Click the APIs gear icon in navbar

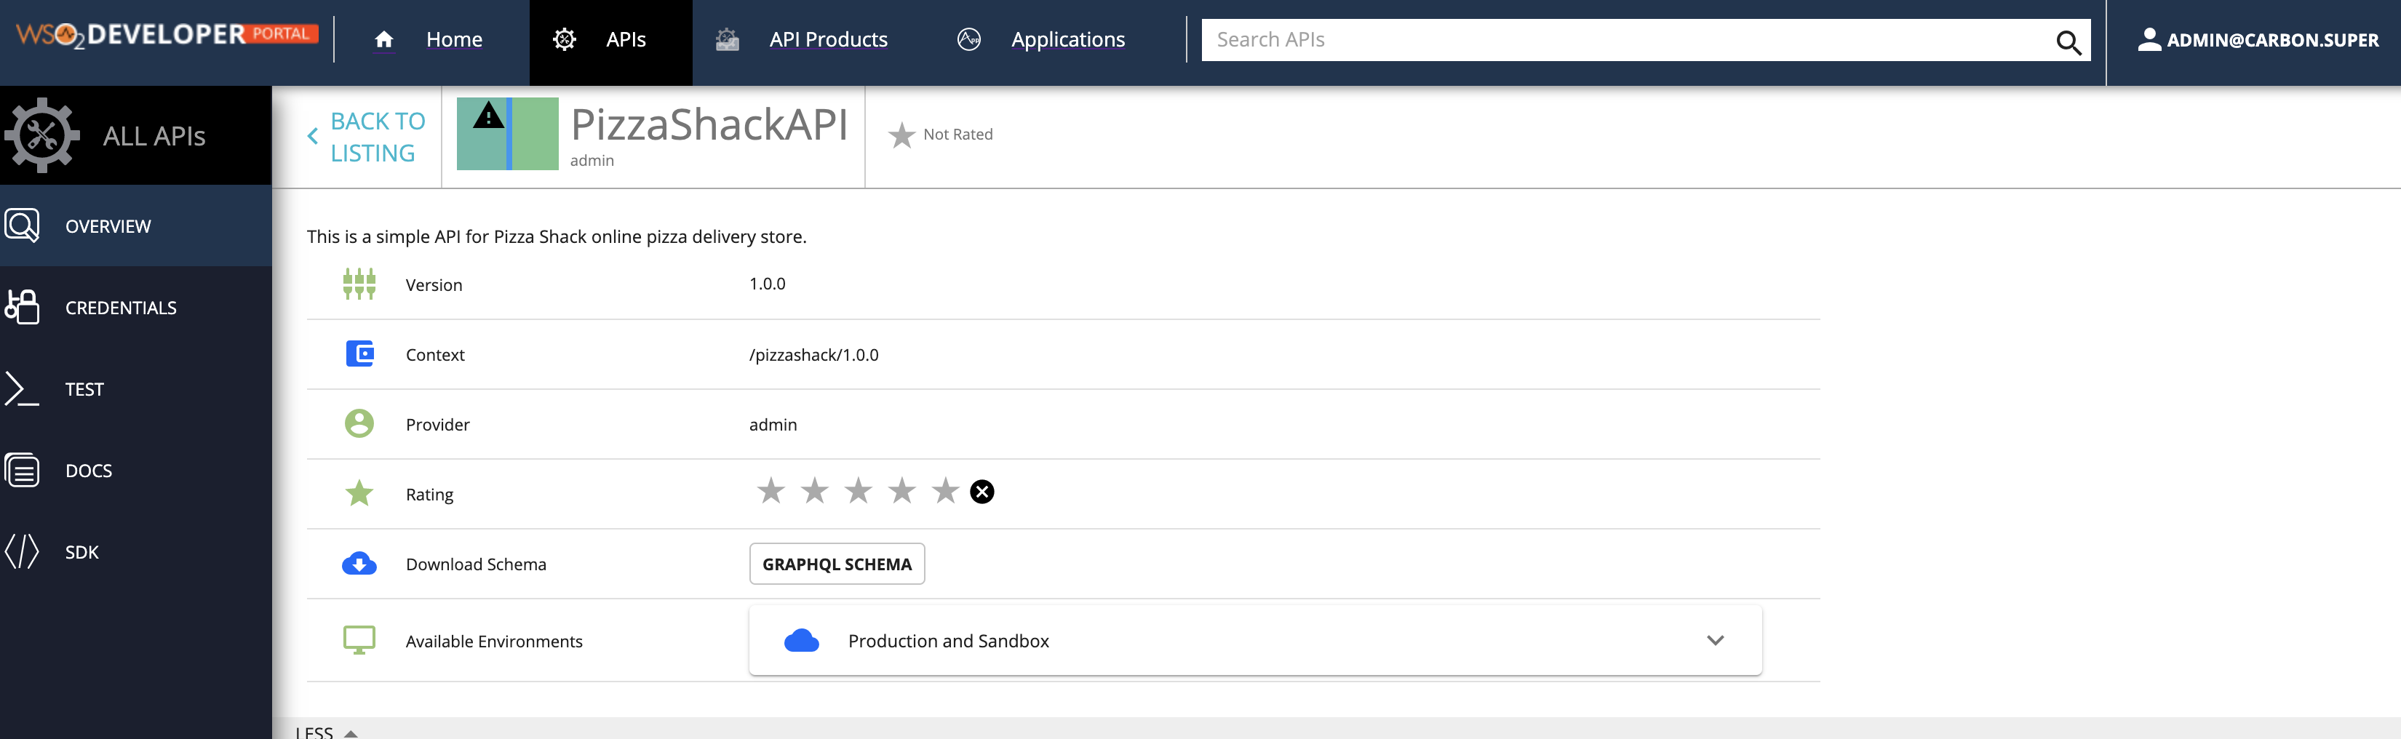click(564, 39)
